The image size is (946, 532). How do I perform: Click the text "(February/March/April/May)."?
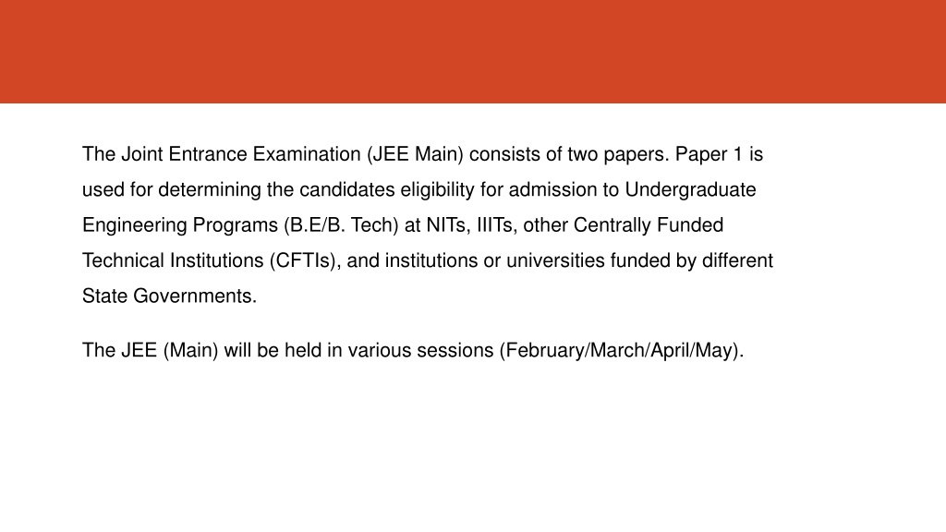622,350
